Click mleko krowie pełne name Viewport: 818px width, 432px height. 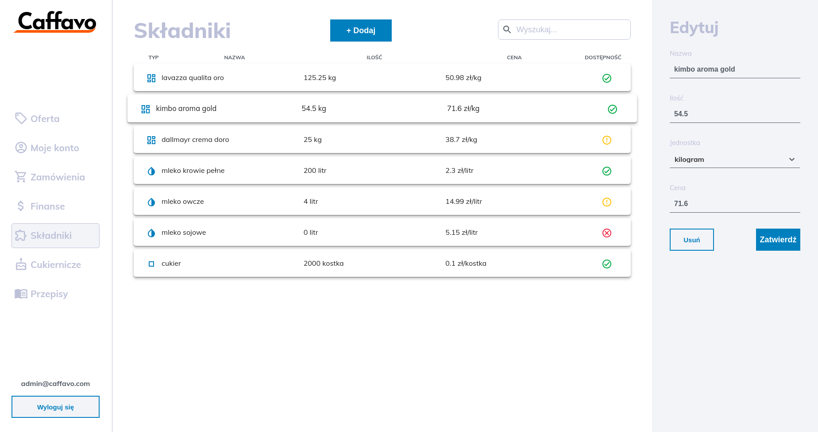[193, 171]
